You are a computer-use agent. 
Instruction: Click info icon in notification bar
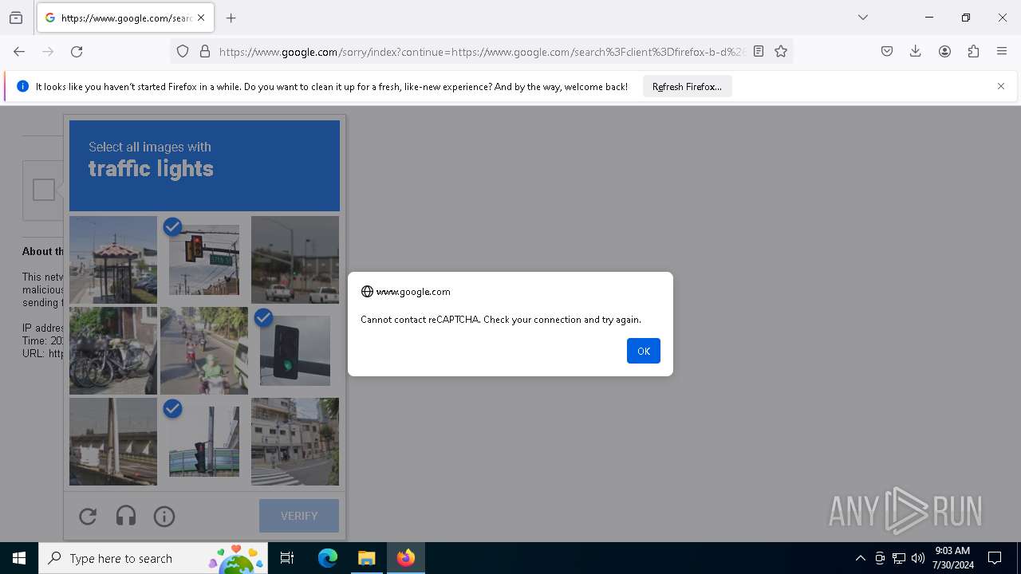pos(22,86)
